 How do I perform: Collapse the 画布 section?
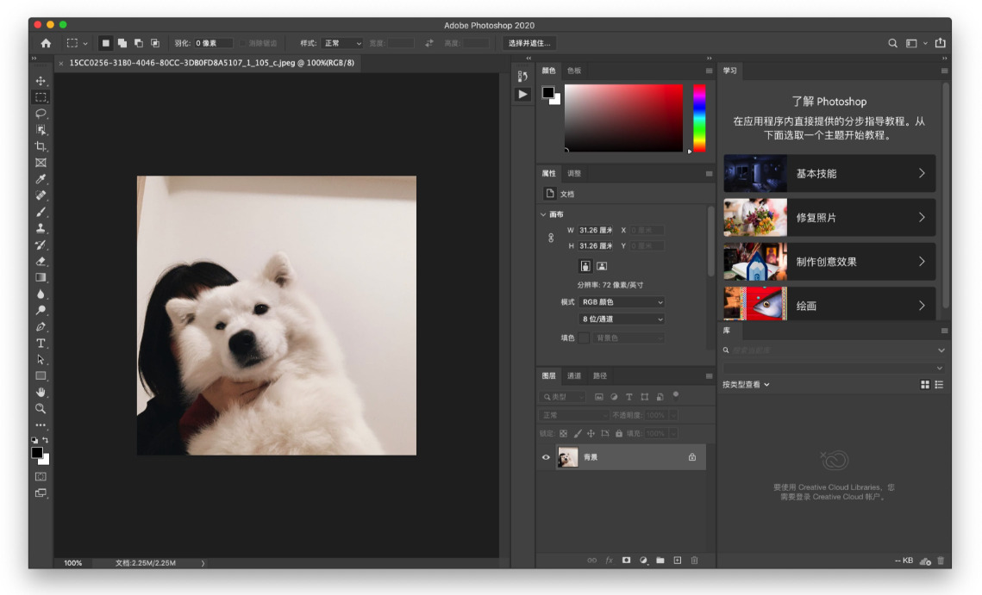(x=543, y=214)
